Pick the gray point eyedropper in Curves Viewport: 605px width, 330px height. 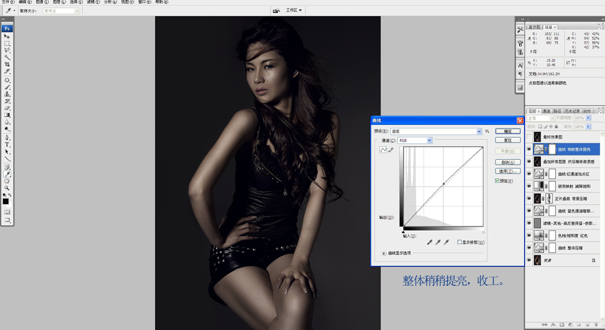click(x=438, y=242)
